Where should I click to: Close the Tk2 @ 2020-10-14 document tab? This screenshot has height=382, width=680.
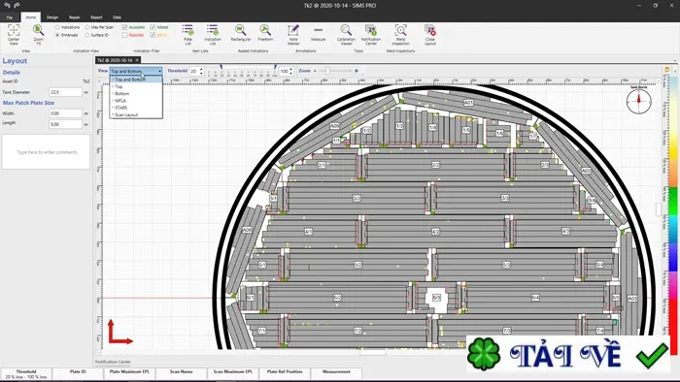pos(137,60)
